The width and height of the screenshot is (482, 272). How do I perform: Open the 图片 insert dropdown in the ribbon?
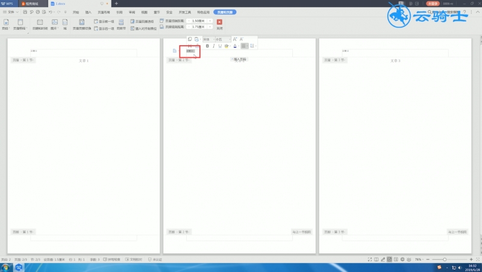(54, 24)
